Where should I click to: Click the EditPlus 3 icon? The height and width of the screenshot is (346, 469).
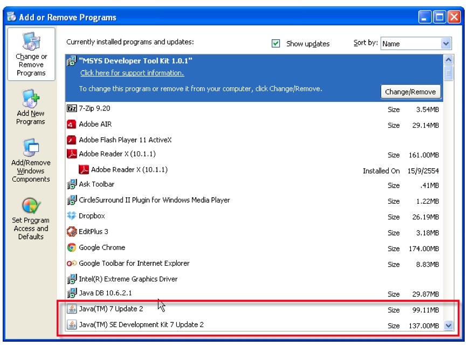72,231
